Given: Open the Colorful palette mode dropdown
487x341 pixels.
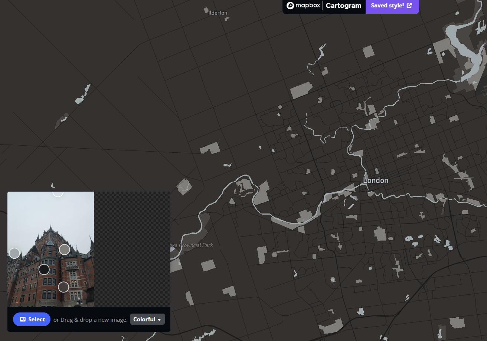Looking at the screenshot, I should point(147,319).
